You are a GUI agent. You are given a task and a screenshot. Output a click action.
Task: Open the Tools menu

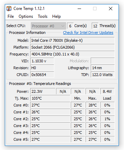[x=43, y=16]
